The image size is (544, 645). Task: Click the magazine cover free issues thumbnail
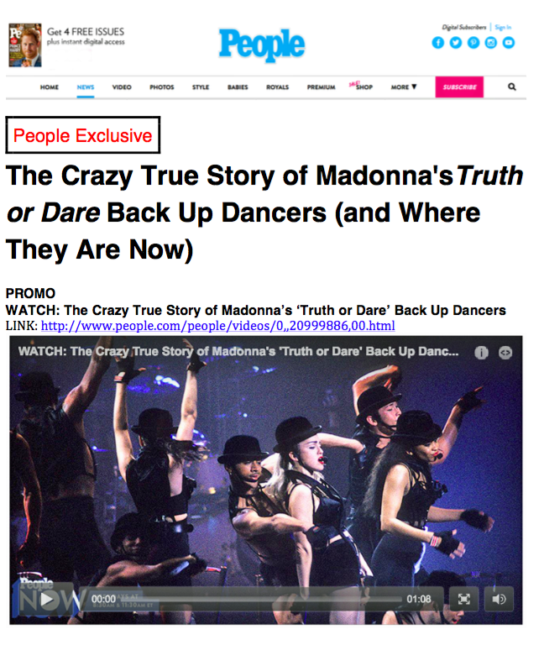25,45
